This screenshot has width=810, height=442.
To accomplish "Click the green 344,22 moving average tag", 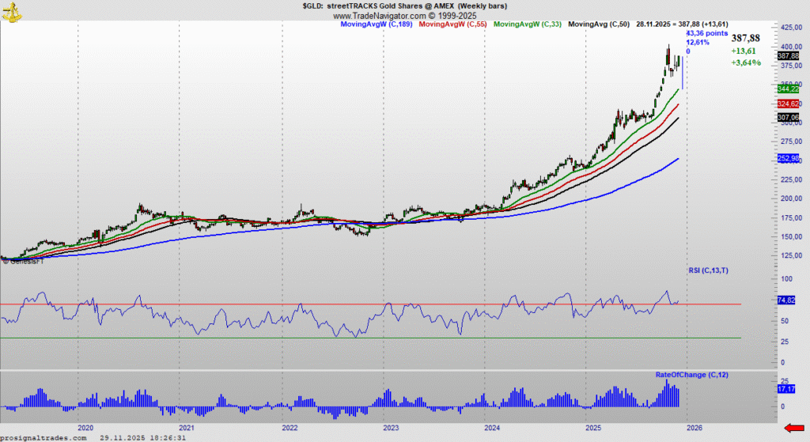I will pyautogui.click(x=788, y=89).
